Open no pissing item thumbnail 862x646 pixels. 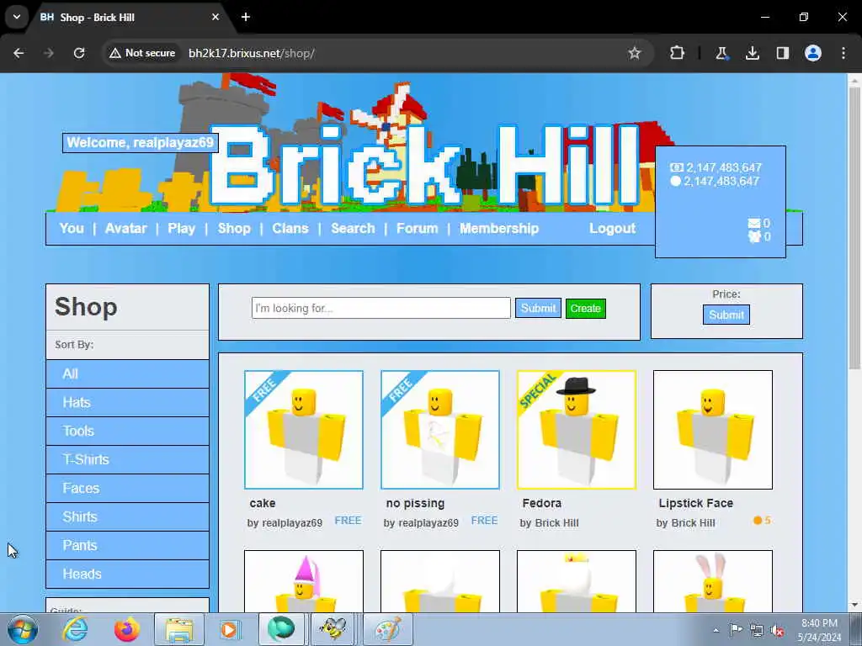pos(440,430)
